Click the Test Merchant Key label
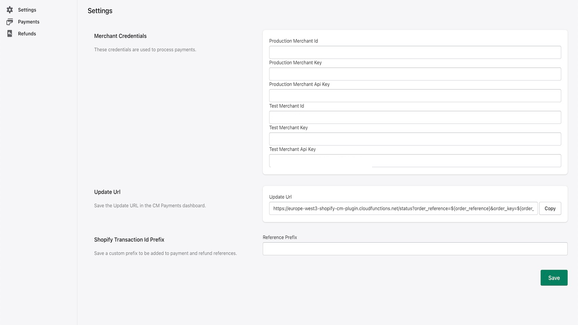 click(x=288, y=127)
